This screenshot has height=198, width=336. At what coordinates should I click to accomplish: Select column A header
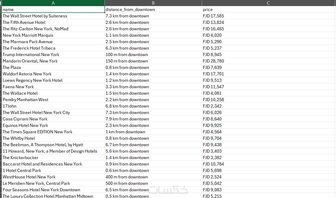click(x=53, y=3)
